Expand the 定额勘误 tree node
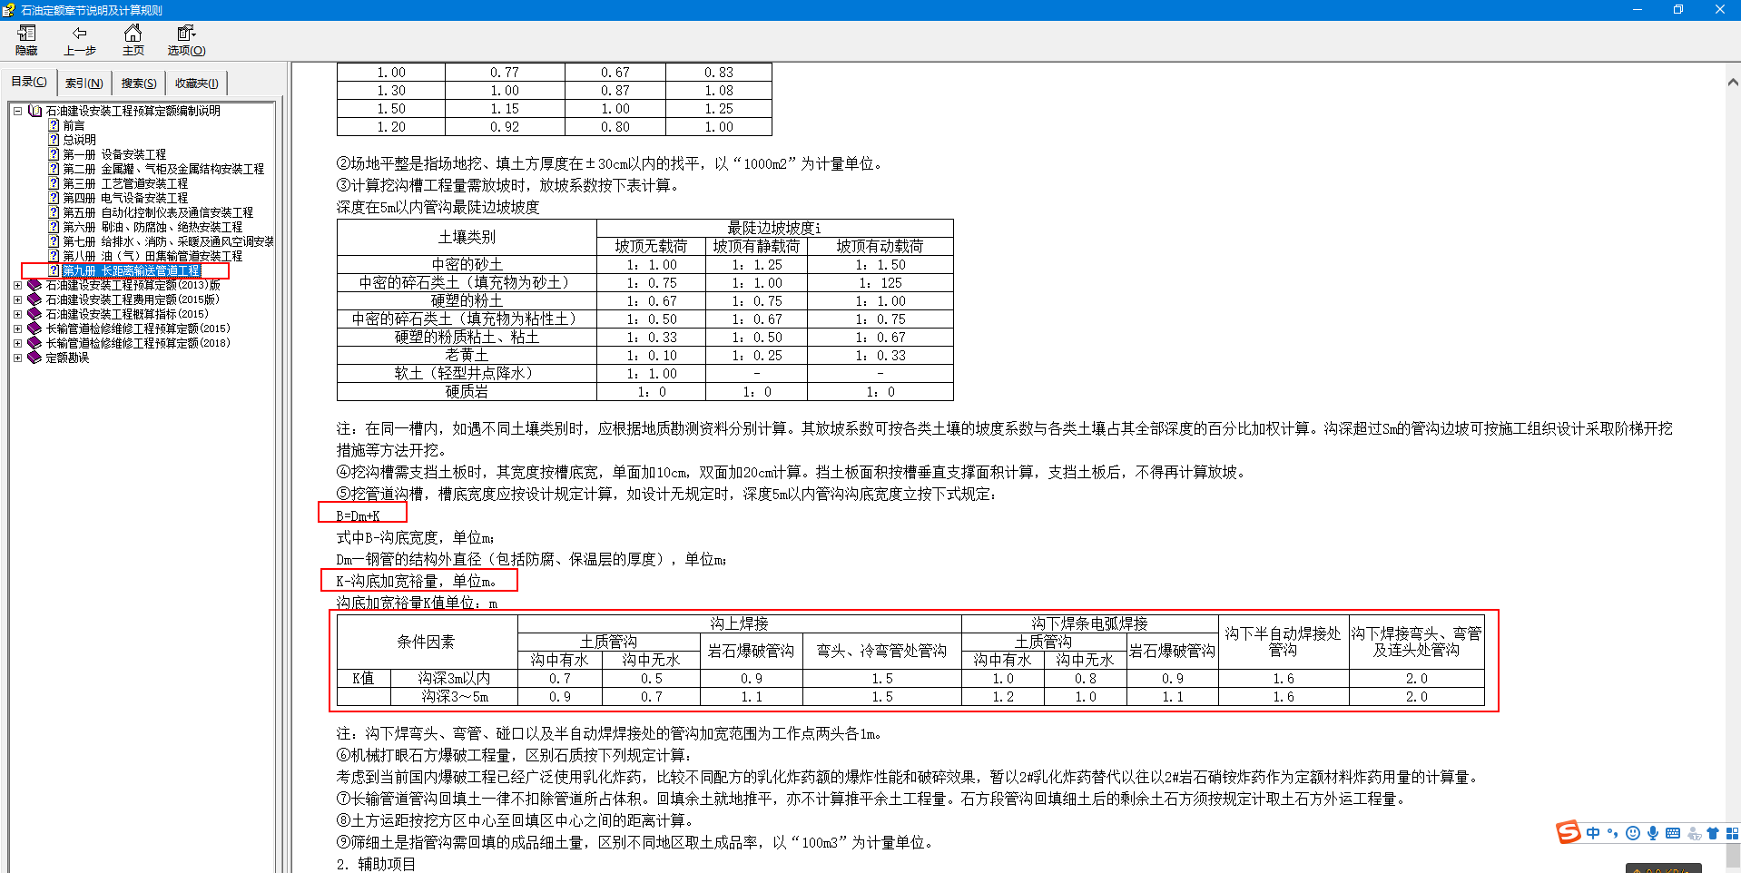 [x=17, y=358]
